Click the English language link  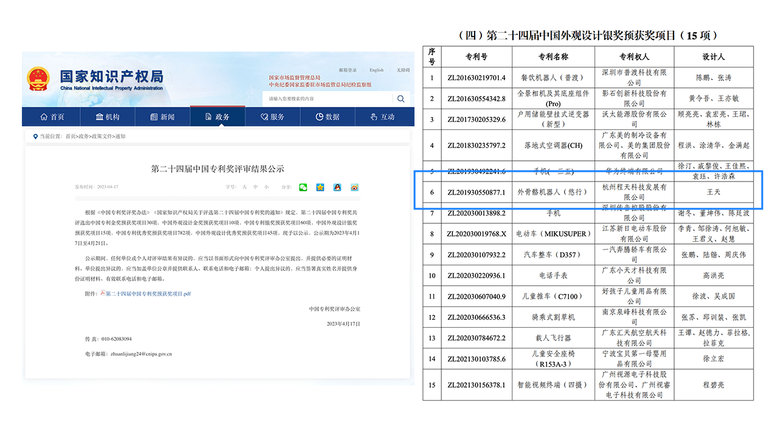click(376, 70)
